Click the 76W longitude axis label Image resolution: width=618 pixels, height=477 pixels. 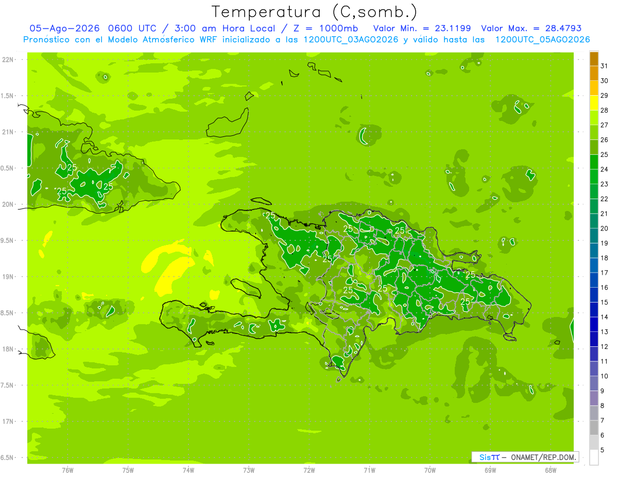(x=67, y=470)
